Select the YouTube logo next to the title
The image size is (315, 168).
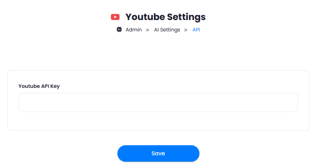[115, 17]
